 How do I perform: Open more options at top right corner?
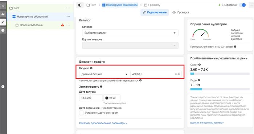point(252,5)
